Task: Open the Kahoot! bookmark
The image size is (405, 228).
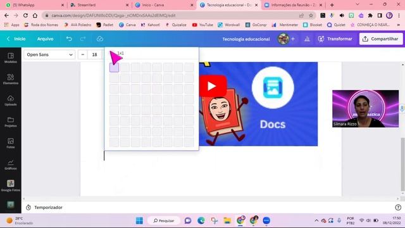Action: [150, 25]
